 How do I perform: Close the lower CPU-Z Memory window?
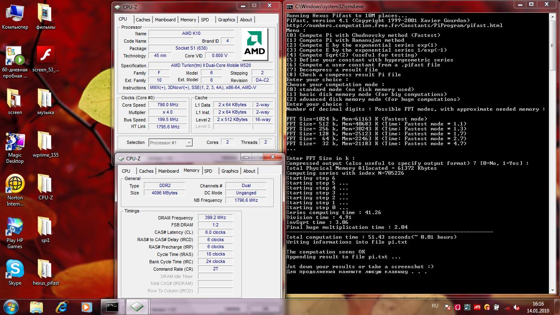coord(273,157)
